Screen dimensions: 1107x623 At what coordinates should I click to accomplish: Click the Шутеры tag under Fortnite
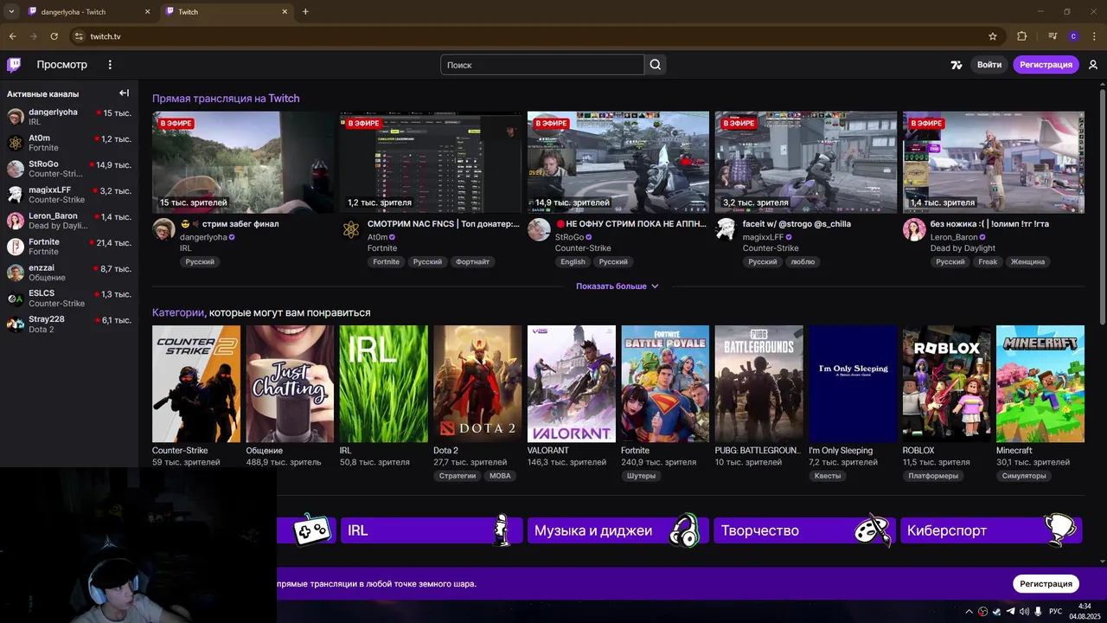(x=641, y=476)
